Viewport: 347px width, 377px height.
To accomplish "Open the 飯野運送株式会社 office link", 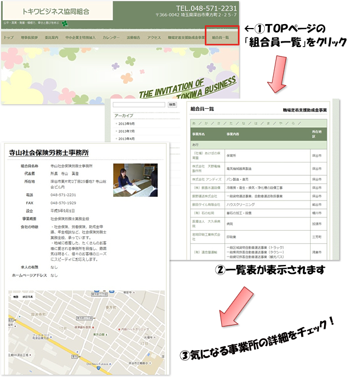I will point(205,196).
